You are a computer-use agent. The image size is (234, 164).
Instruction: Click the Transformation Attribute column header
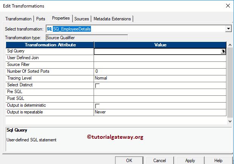[x=50, y=45]
